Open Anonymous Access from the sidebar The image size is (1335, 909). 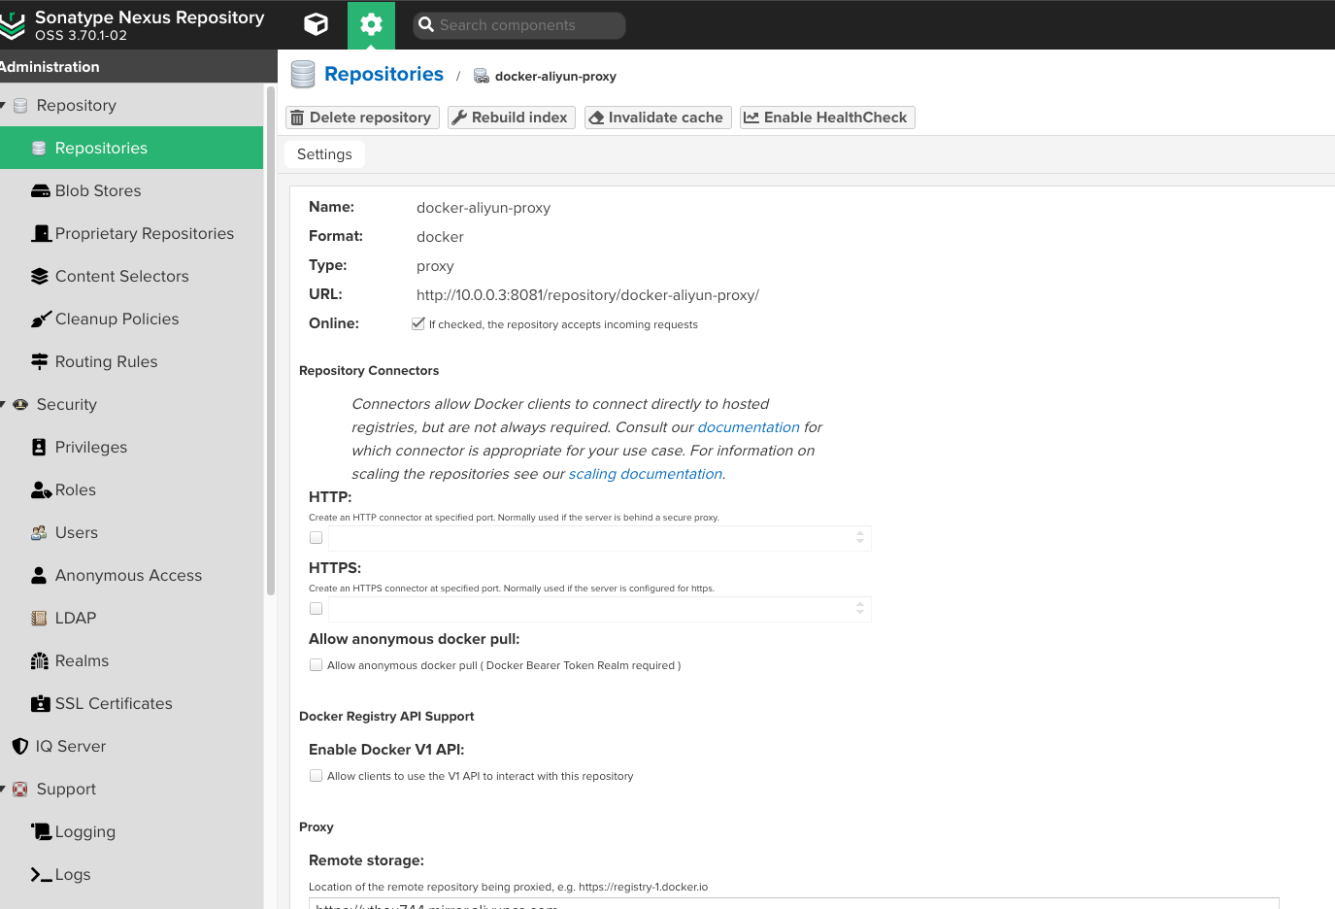tap(131, 575)
